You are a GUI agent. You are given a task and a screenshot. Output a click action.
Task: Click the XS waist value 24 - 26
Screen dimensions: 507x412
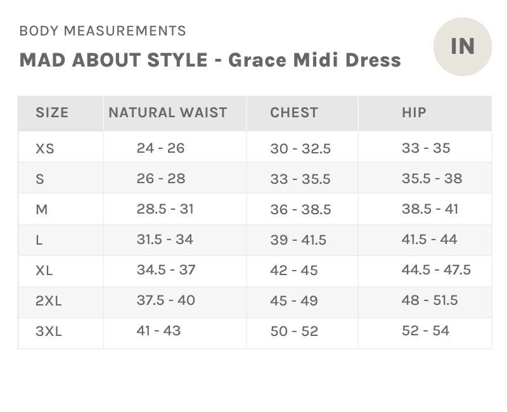click(x=160, y=148)
